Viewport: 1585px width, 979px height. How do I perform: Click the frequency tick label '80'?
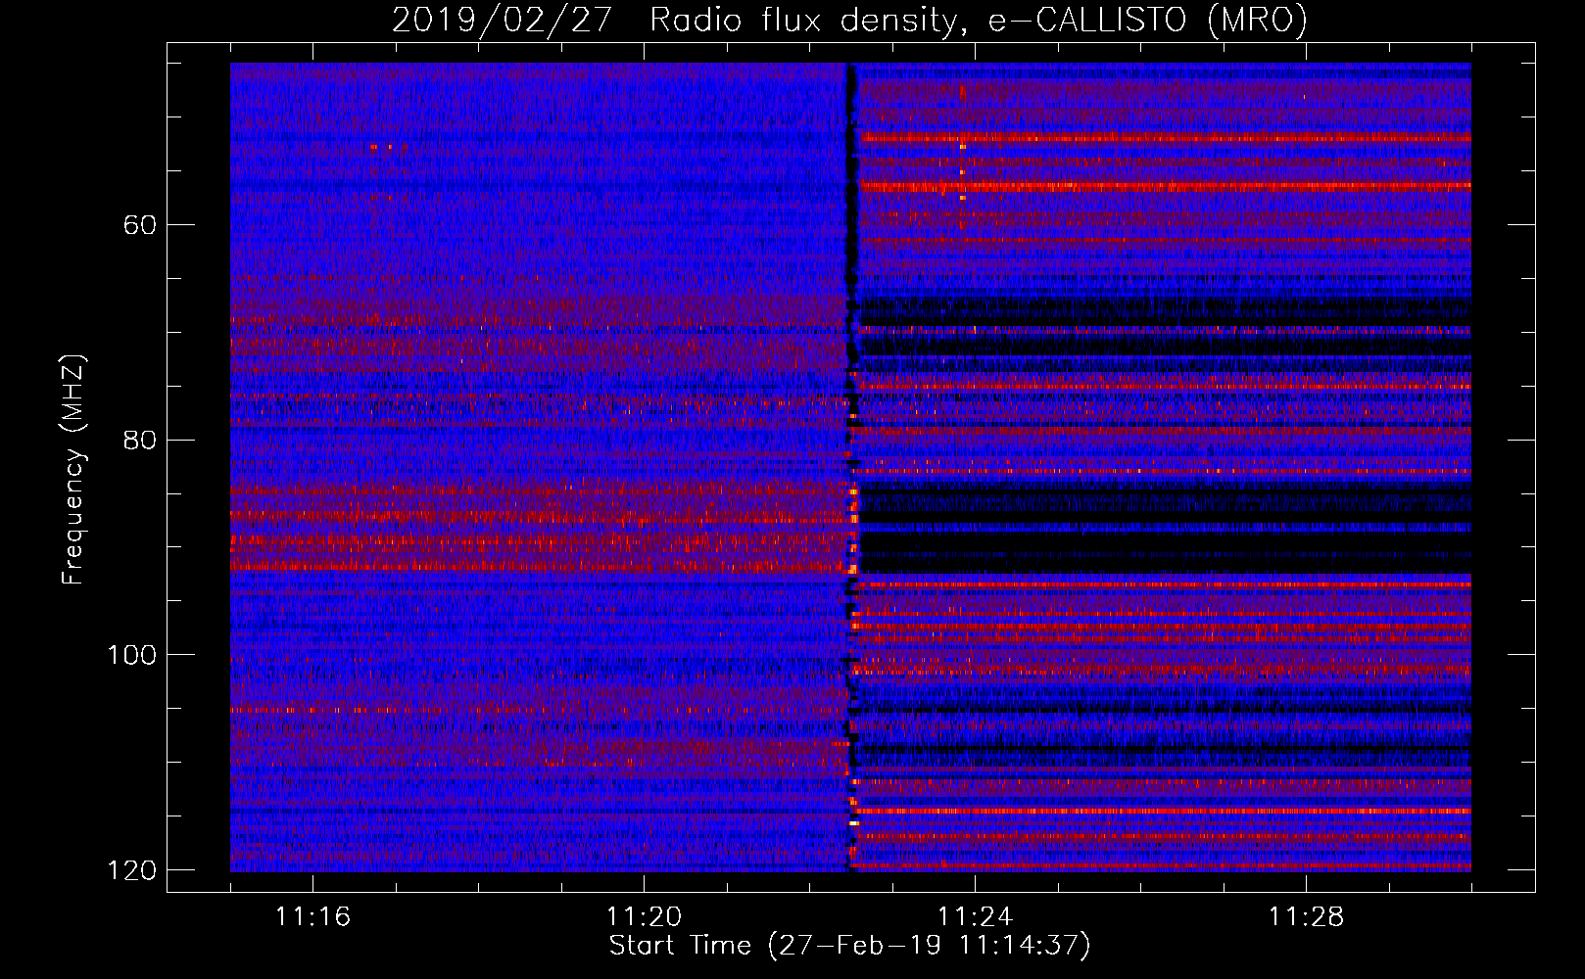(140, 440)
